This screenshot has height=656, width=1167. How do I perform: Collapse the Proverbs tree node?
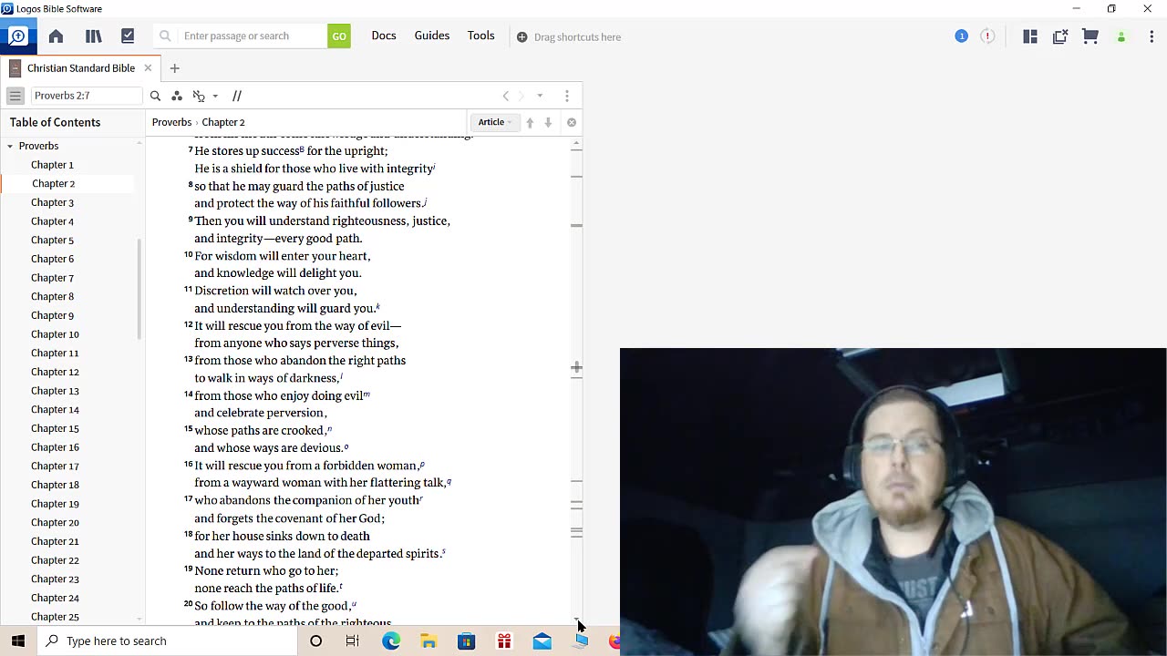click(10, 146)
